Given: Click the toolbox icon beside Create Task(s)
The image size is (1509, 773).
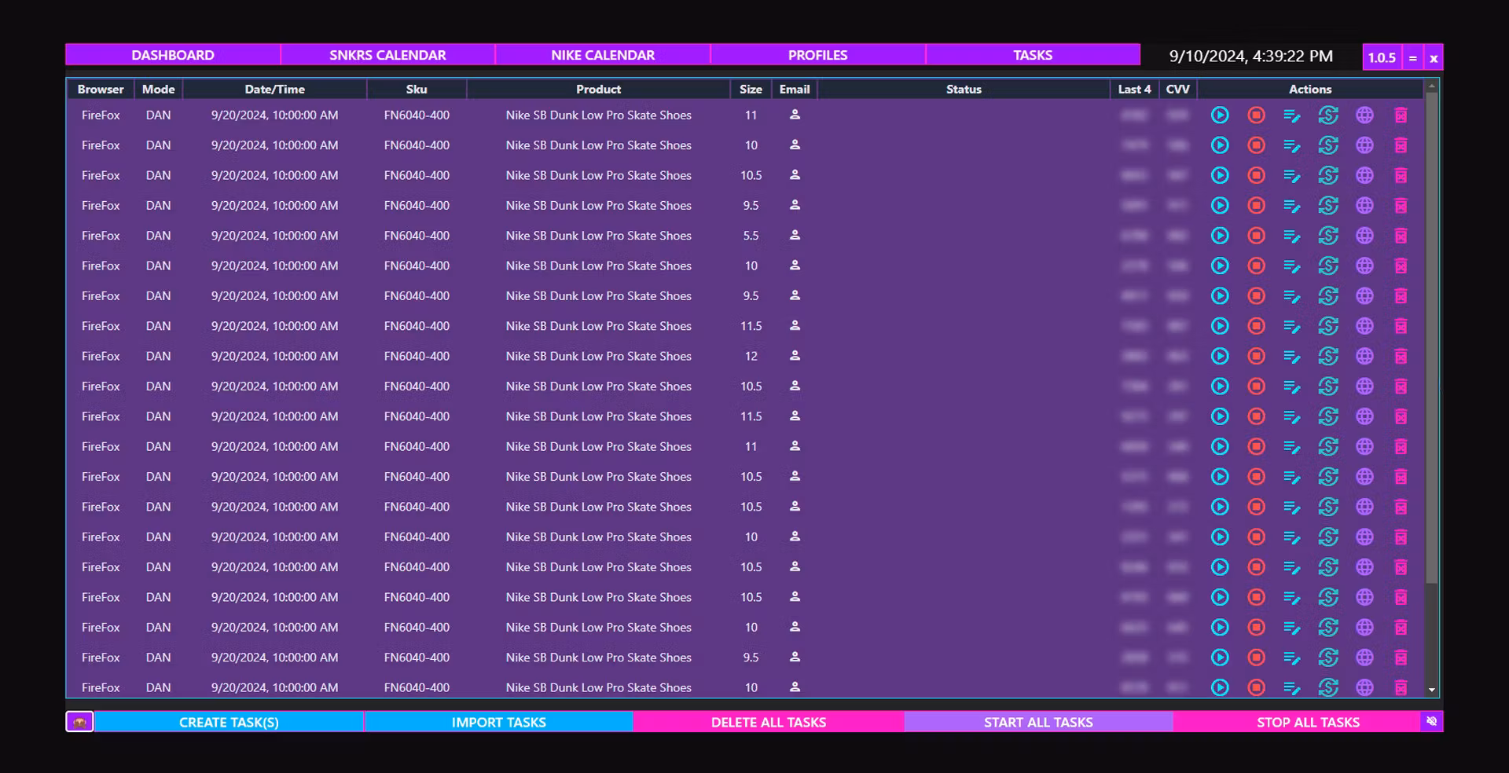Looking at the screenshot, I should (x=79, y=722).
